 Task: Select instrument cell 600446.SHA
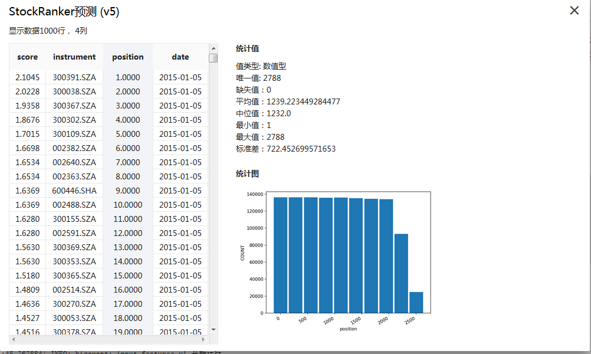click(x=74, y=191)
